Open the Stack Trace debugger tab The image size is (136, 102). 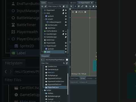tap(75, 78)
